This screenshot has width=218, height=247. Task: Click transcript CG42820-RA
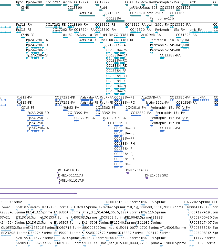(140, 29)
